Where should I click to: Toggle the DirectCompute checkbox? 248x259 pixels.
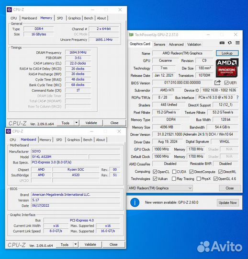point(192,172)
